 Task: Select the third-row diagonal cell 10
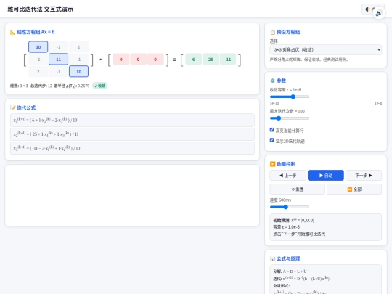tap(78, 71)
